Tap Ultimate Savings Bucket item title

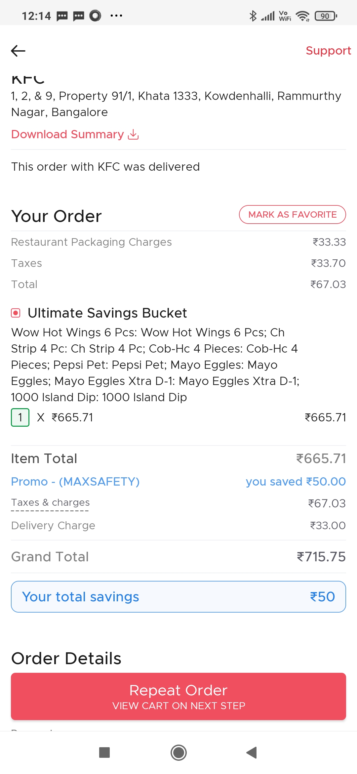(x=107, y=313)
